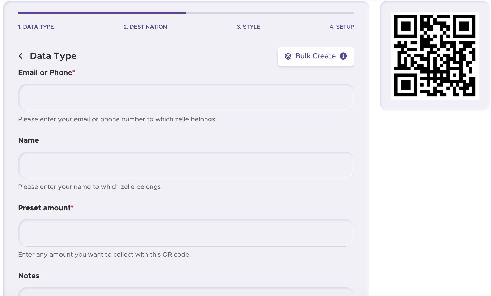Click the Email or Phone label
Image resolution: width=491 pixels, height=296 pixels.
tap(45, 73)
